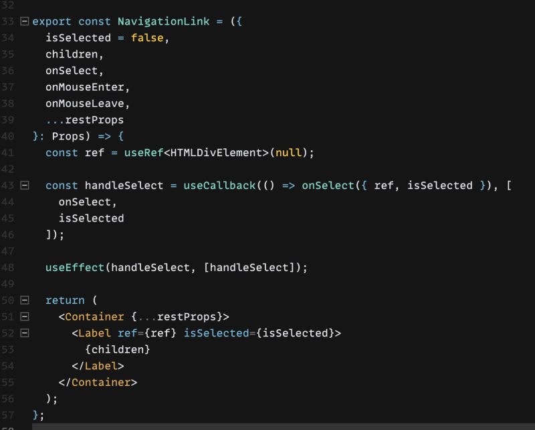Click the {children} expression inside Label

(118, 349)
